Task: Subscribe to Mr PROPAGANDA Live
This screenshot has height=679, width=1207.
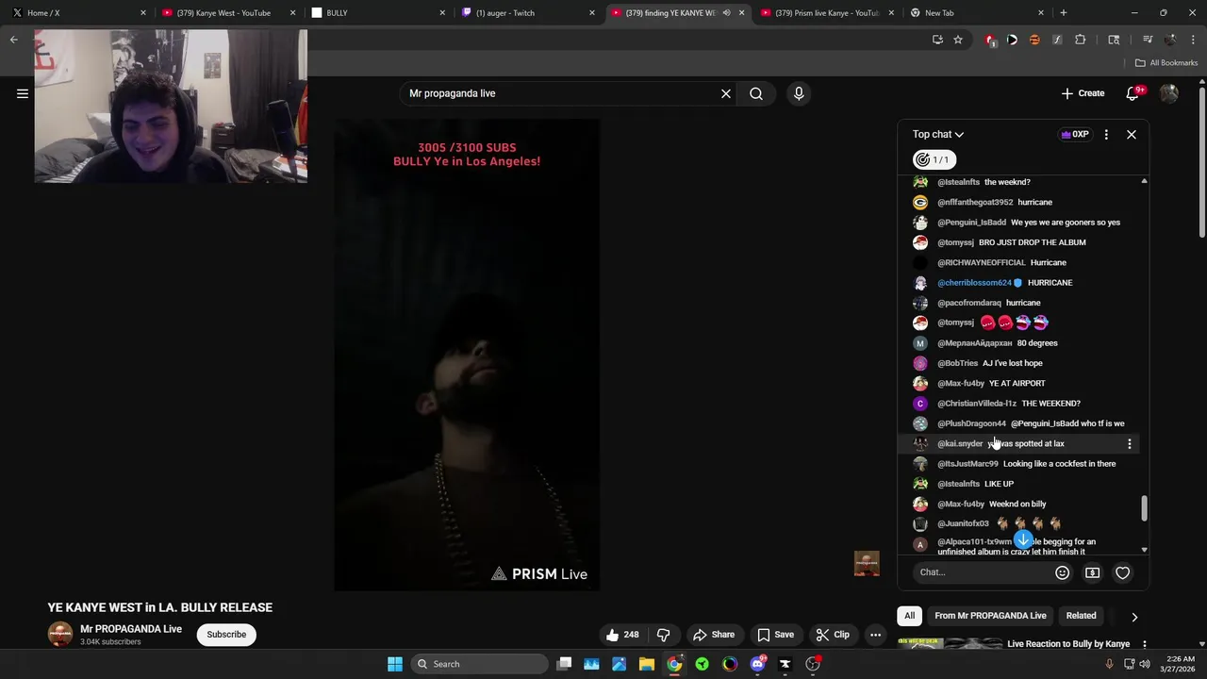Action: 226,635
